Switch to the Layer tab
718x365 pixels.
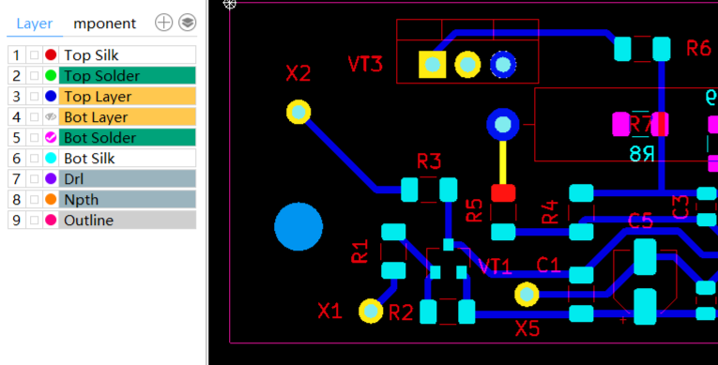(35, 23)
